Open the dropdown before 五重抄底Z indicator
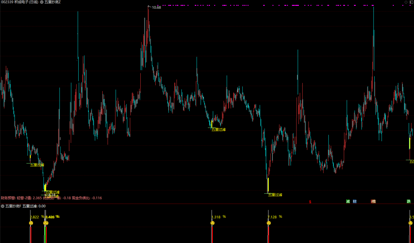Image resolution: width=414 pixels, height=243 pixels. click(42, 2)
